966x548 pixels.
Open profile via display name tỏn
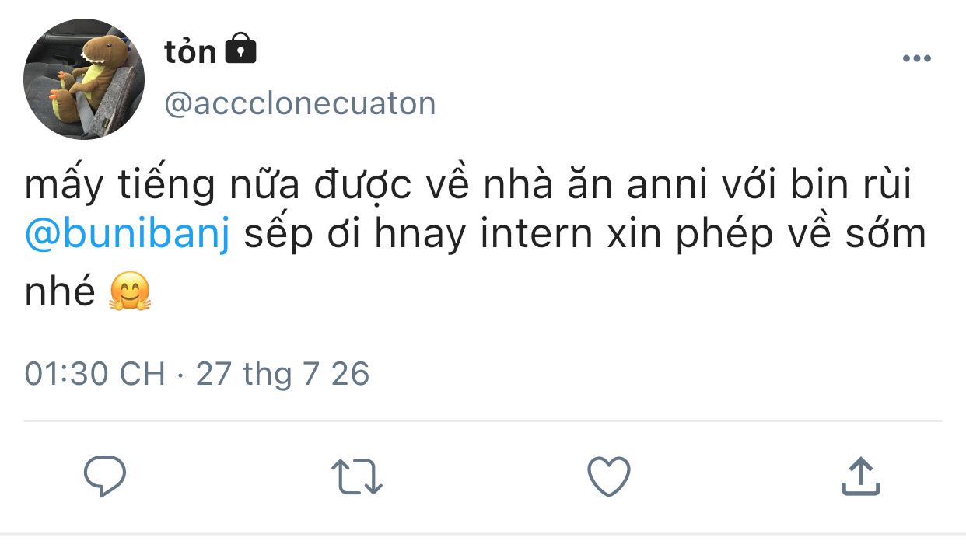tap(190, 51)
